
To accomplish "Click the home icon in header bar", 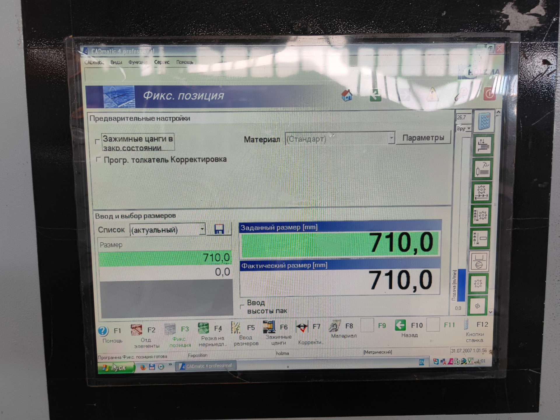I will (347, 95).
